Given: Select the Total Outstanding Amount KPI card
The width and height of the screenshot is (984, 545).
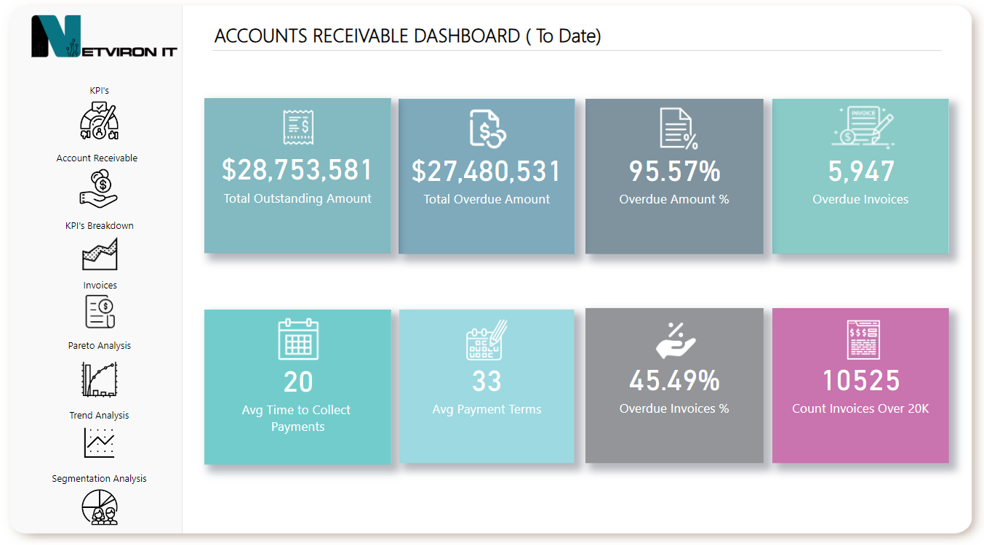Looking at the screenshot, I should [297, 176].
